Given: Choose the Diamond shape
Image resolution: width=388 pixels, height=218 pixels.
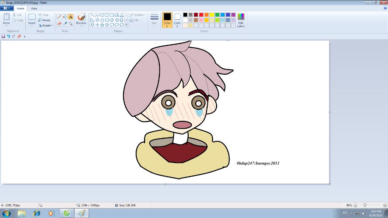Looking at the screenshot, I should point(97,20).
